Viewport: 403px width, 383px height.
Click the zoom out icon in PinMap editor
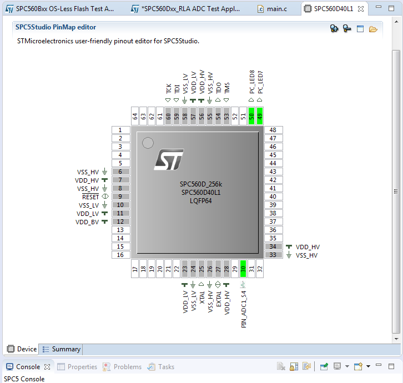click(x=347, y=28)
